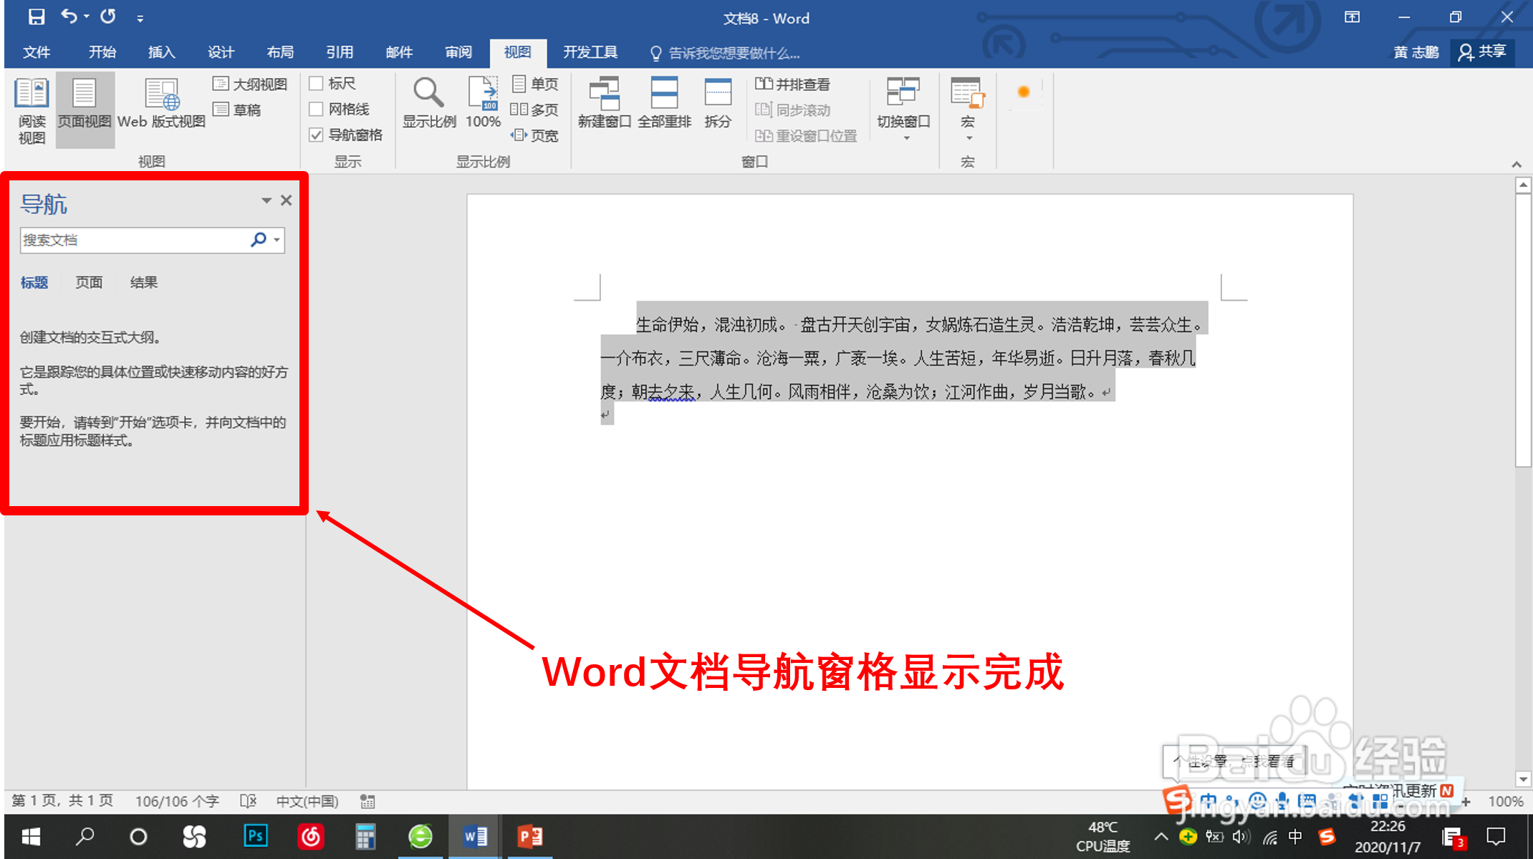
Task: Click the Save icon in quick access toolbar
Action: (36, 16)
